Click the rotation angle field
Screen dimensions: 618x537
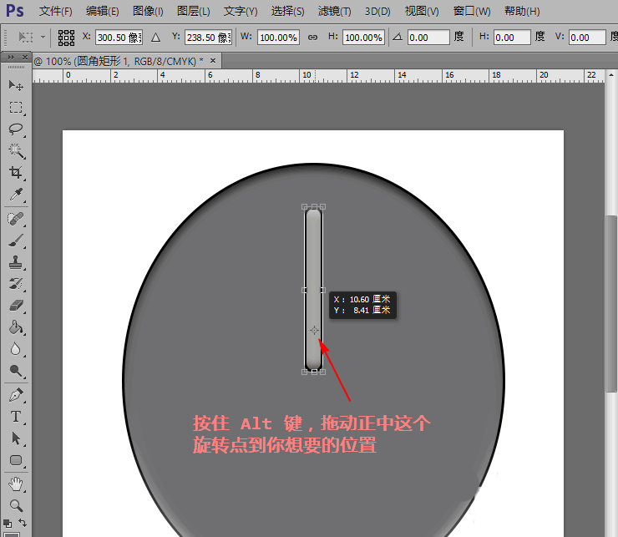pos(428,38)
